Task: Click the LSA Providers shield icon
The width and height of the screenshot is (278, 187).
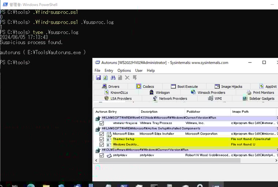Action: coord(106,98)
